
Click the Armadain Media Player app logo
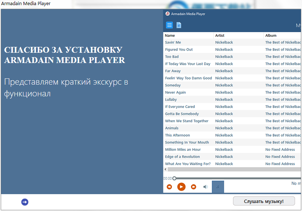click(168, 14)
